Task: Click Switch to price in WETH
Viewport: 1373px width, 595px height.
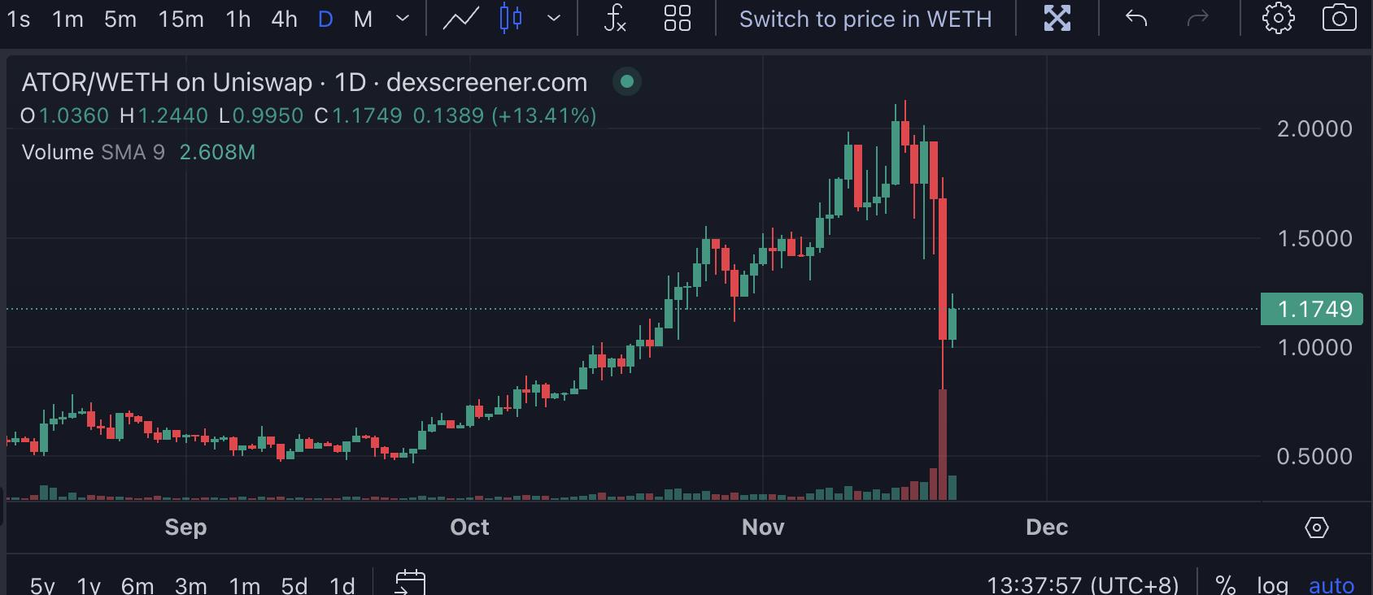Action: pos(865,19)
